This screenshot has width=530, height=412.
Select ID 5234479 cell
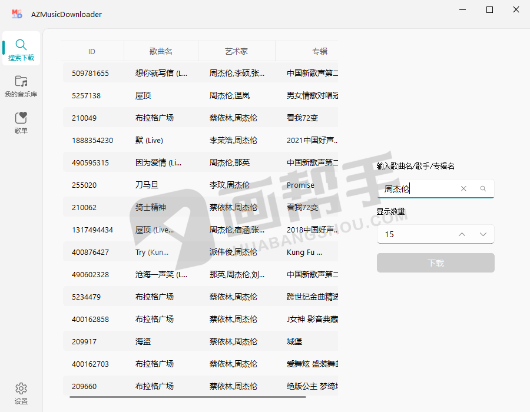pyautogui.click(x=86, y=297)
